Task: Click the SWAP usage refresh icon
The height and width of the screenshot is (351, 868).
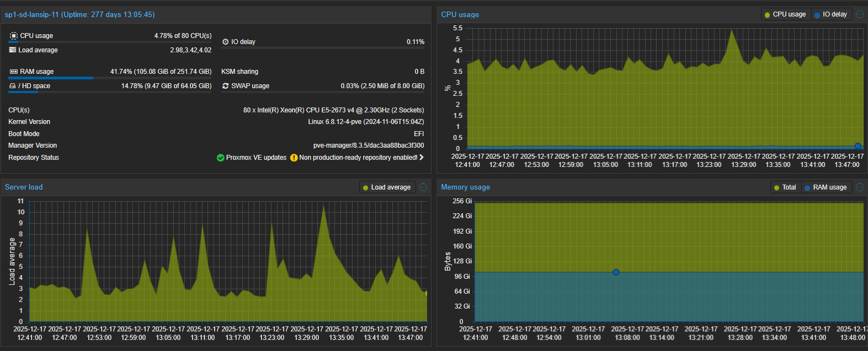Action: coord(225,86)
